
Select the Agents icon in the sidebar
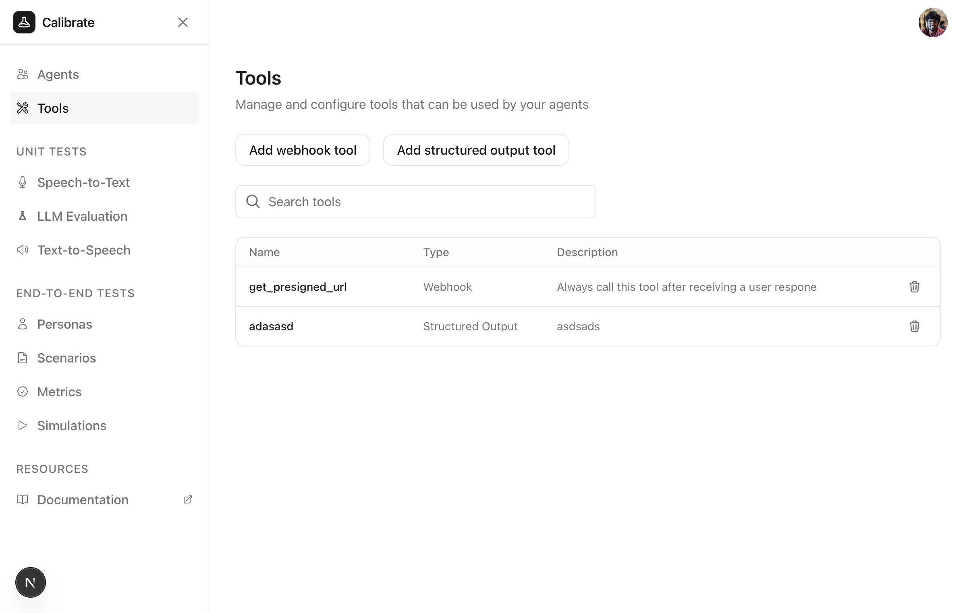[x=23, y=74]
